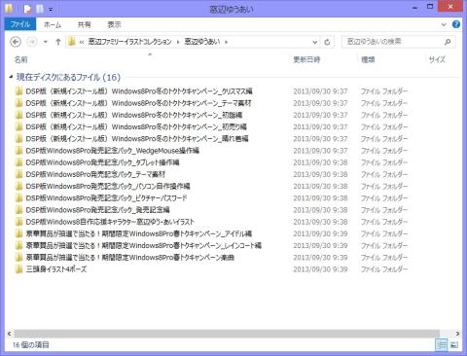
Task: Click the group header 現在ディスクにあるファイル (16)
Action: (x=68, y=77)
